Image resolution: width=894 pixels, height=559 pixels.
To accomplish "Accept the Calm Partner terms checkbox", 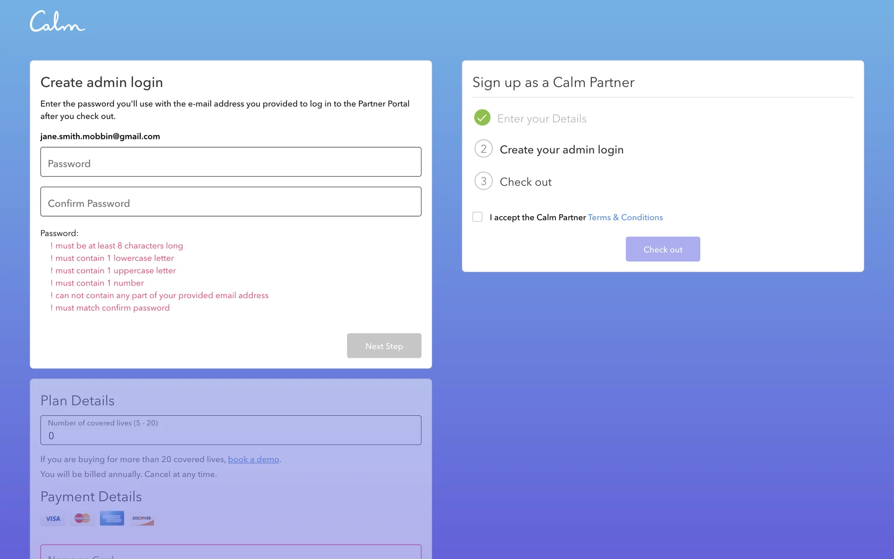I will coord(477,217).
